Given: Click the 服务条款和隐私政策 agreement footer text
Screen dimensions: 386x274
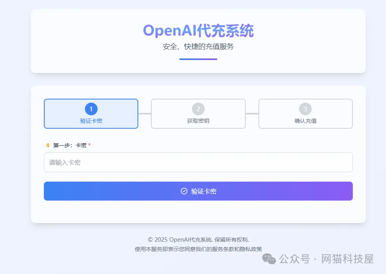Looking at the screenshot, I should coord(198,249).
